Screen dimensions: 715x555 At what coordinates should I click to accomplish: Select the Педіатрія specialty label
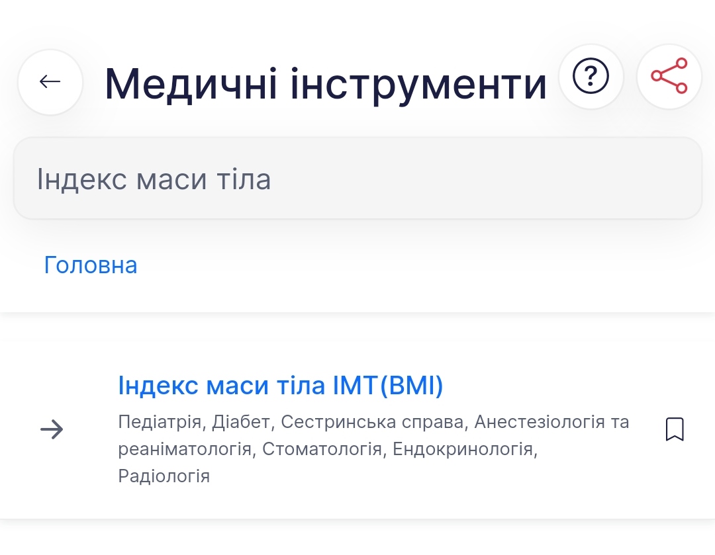point(160,422)
